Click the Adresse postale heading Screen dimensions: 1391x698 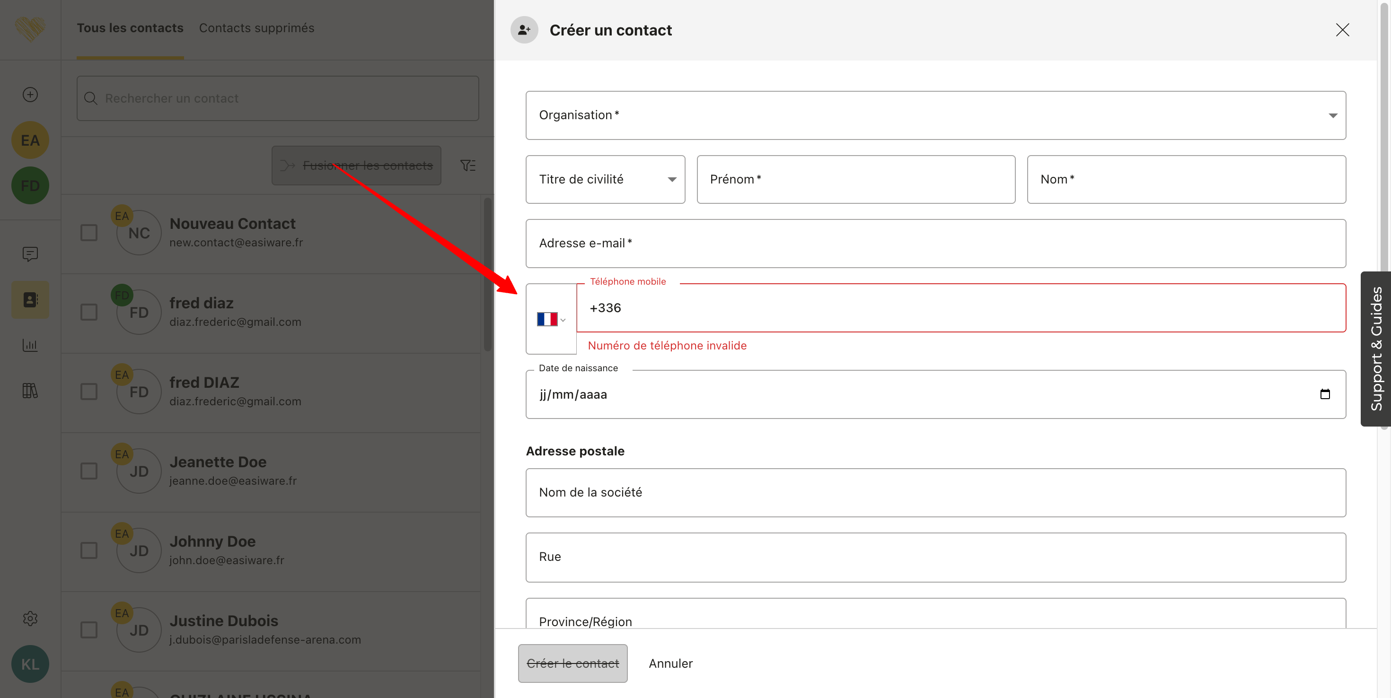[575, 451]
